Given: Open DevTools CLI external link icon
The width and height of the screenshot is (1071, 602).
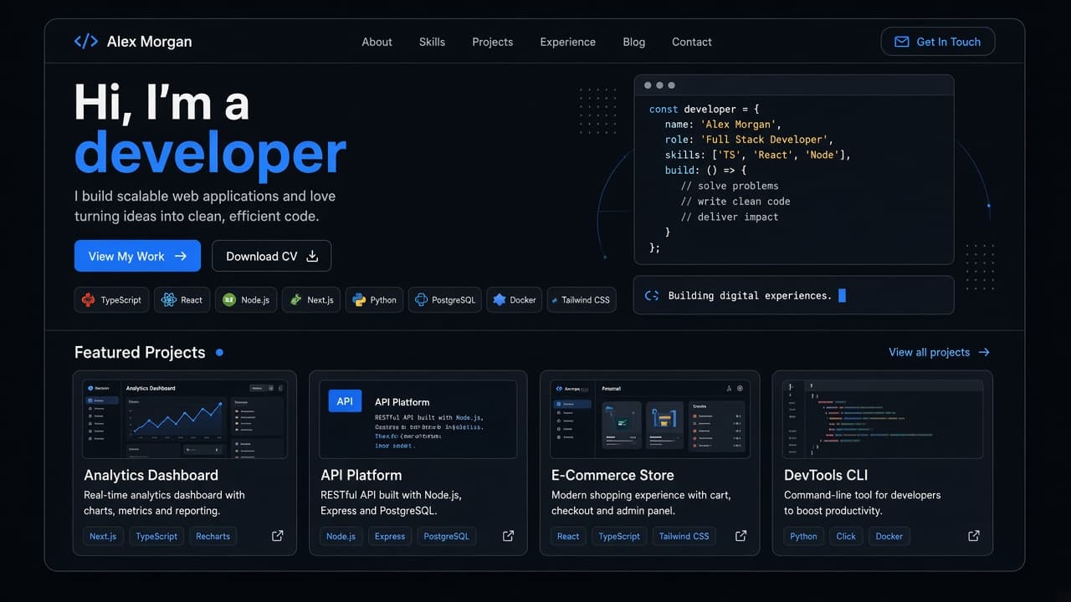Looking at the screenshot, I should (x=974, y=536).
